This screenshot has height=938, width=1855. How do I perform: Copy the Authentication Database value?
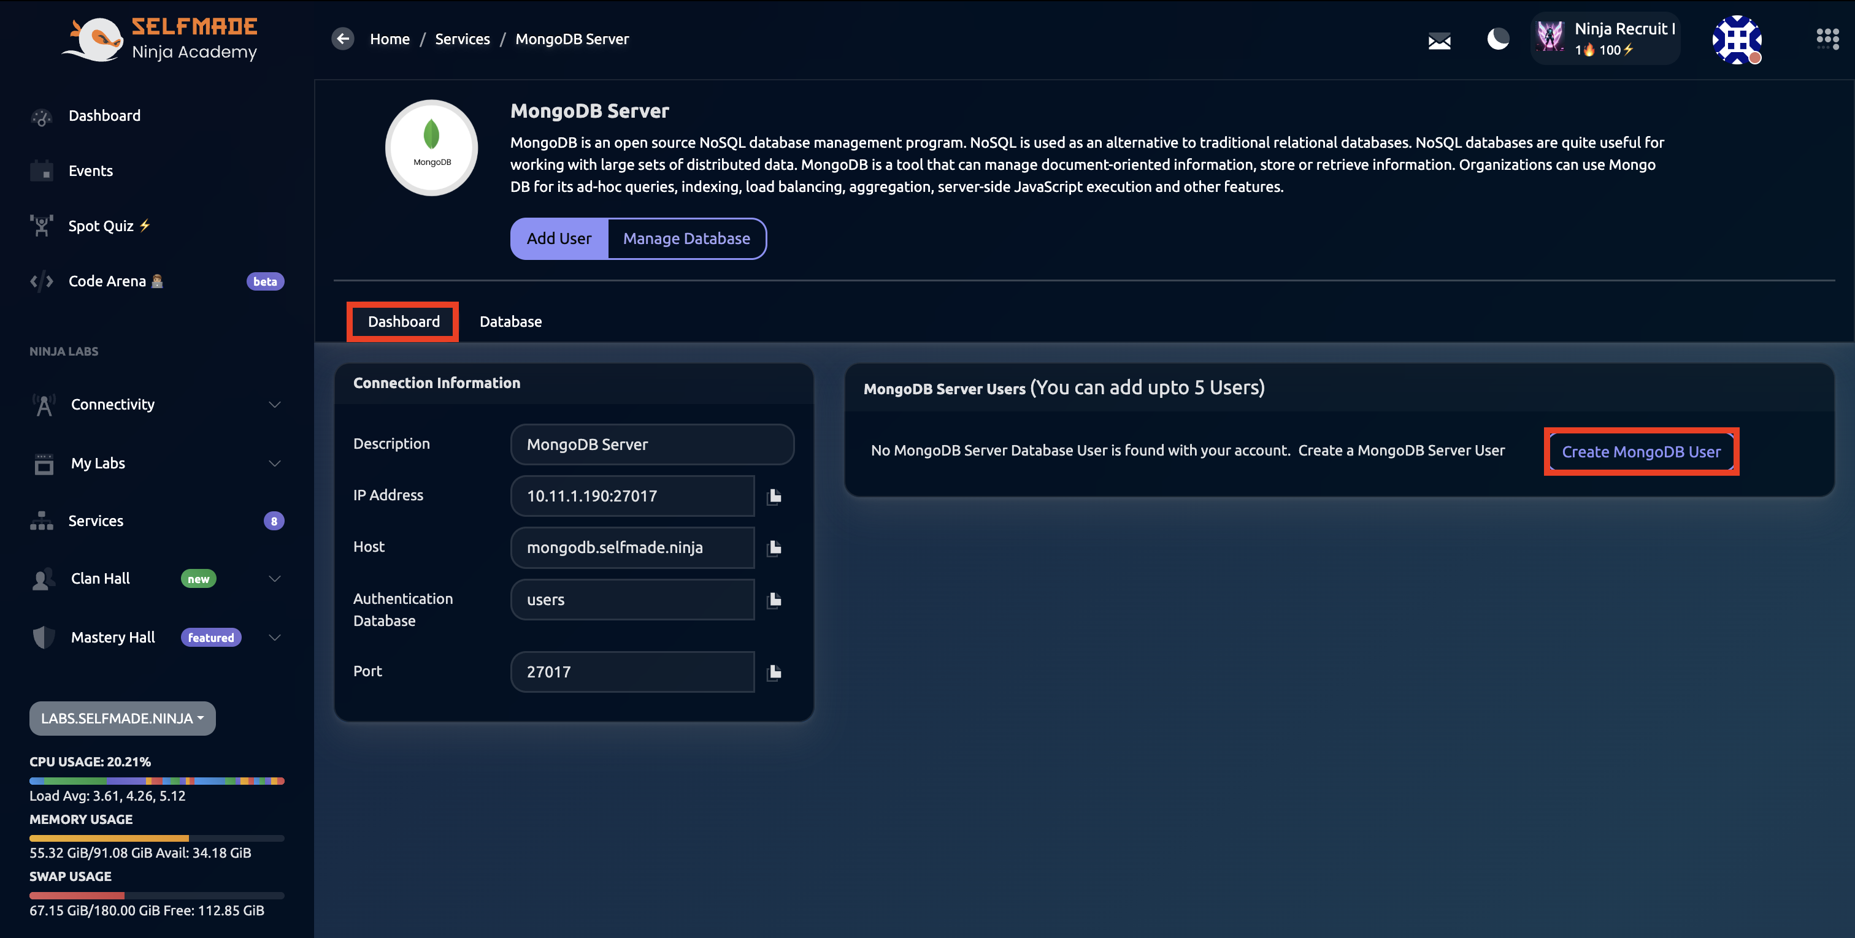pos(774,600)
